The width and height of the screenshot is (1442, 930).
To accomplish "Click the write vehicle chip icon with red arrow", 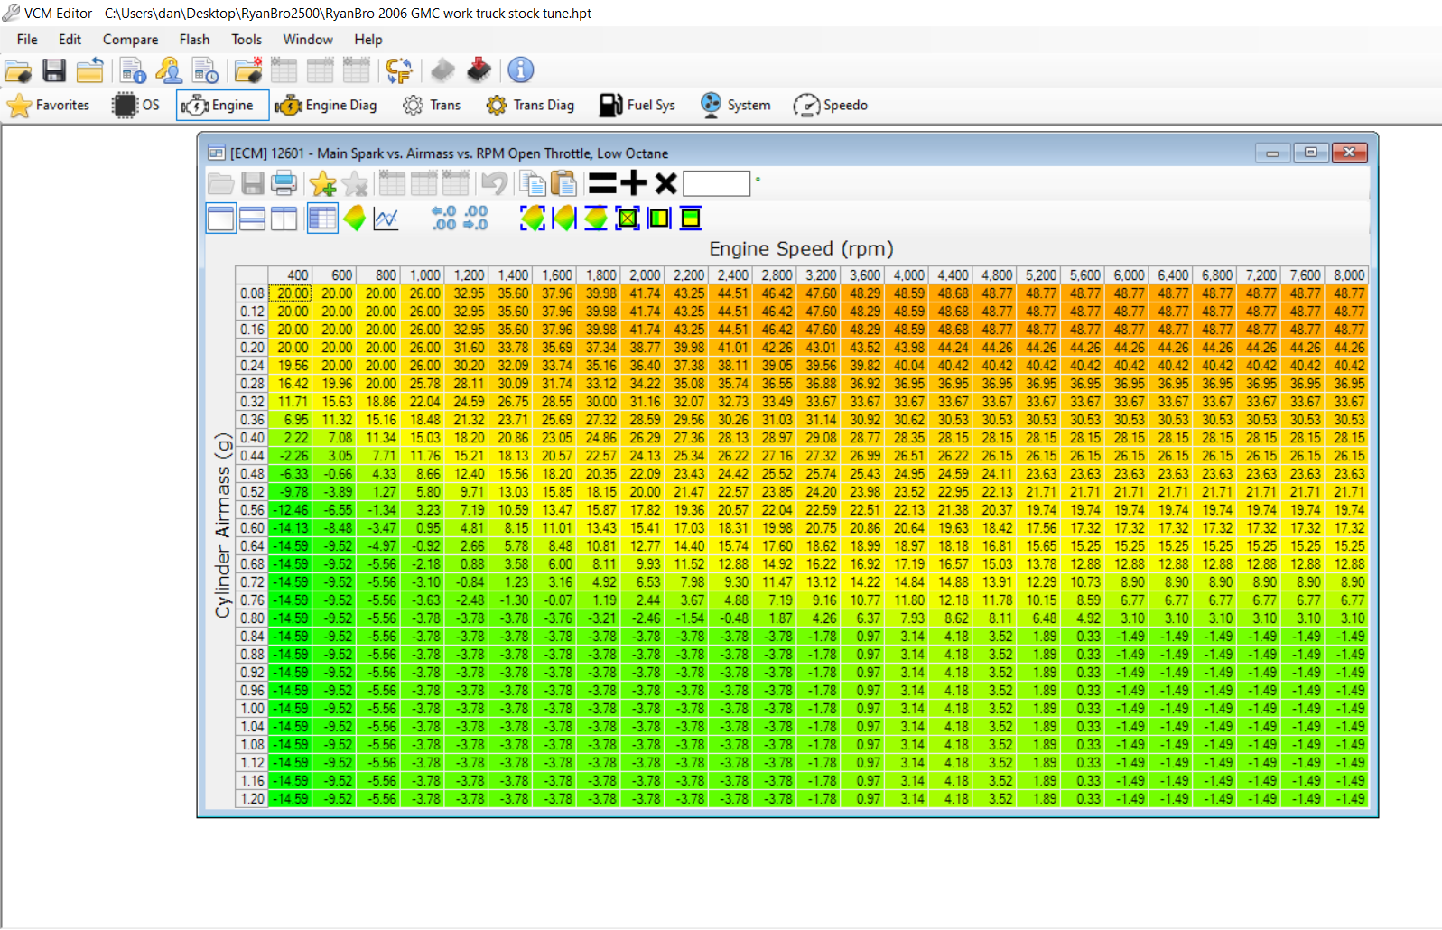I will 479,70.
